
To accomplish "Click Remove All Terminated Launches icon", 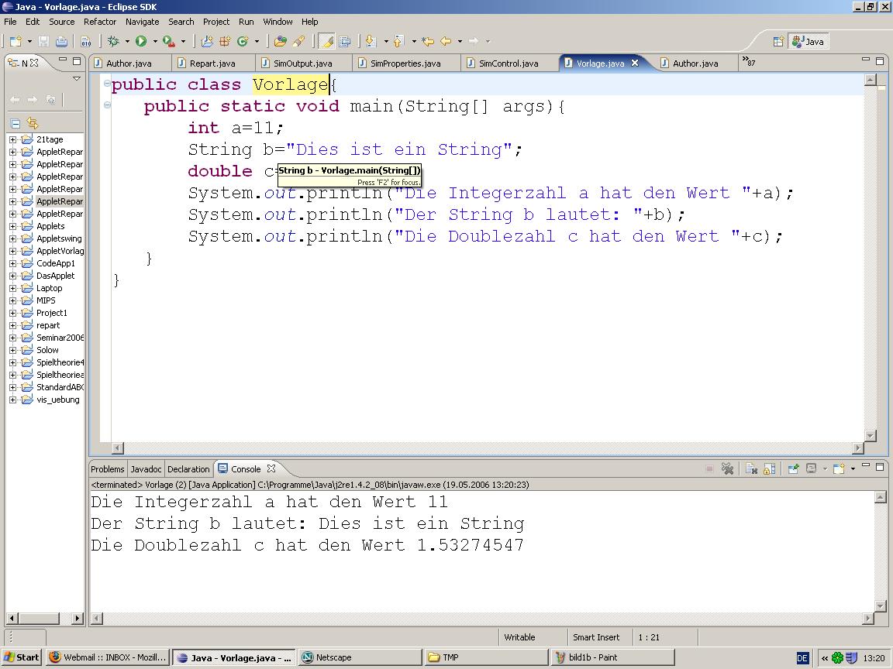I will (x=727, y=468).
